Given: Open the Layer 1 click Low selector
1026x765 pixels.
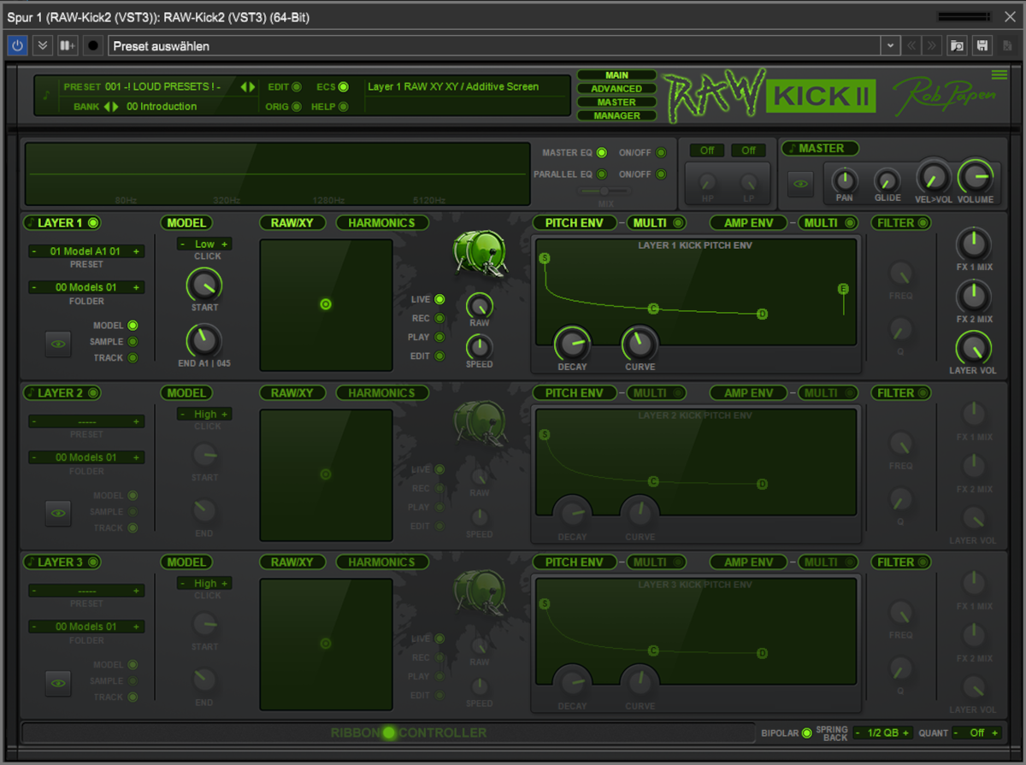Looking at the screenshot, I should coord(204,244).
